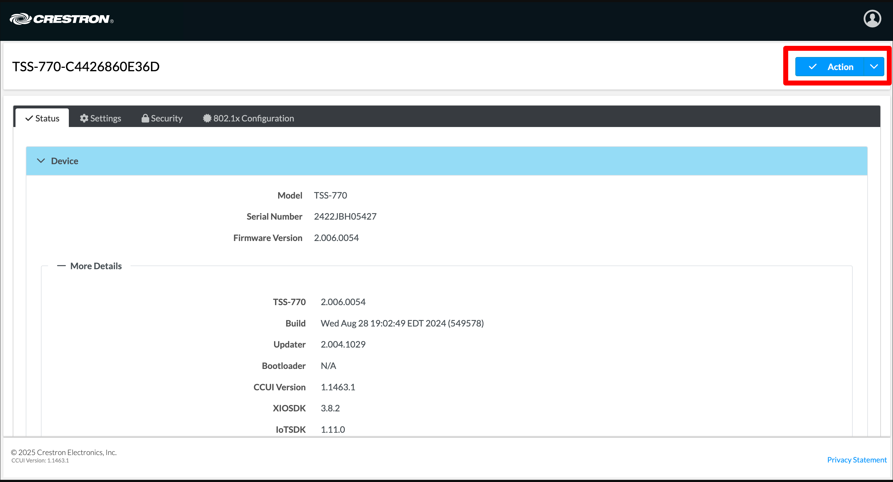Open the user account profile icon
893x482 pixels.
click(x=872, y=19)
